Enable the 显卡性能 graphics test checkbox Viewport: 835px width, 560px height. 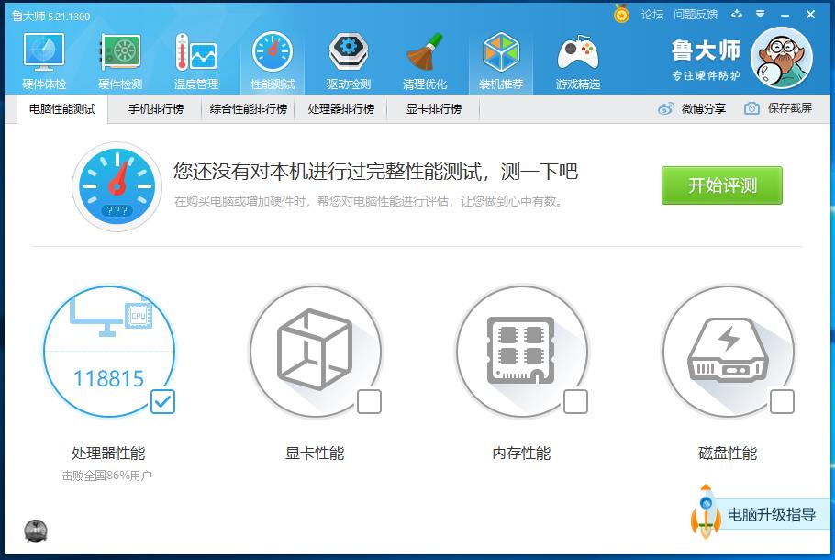(371, 402)
